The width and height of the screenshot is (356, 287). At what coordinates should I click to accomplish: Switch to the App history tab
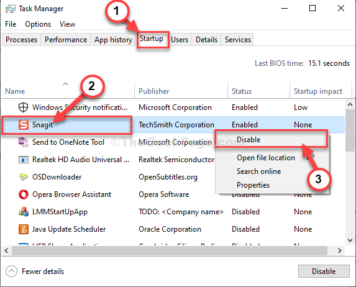click(x=113, y=40)
